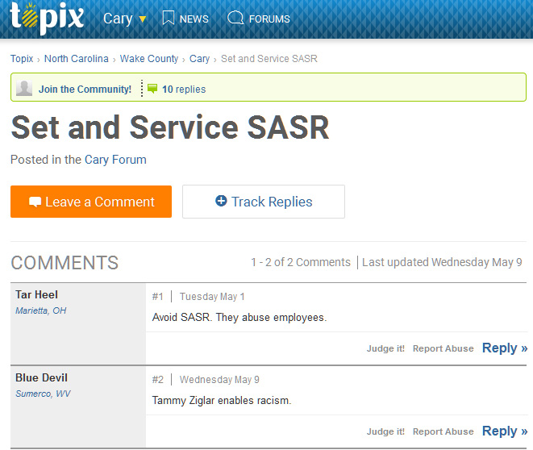
Task: Click comment number #2
Action: pos(158,380)
